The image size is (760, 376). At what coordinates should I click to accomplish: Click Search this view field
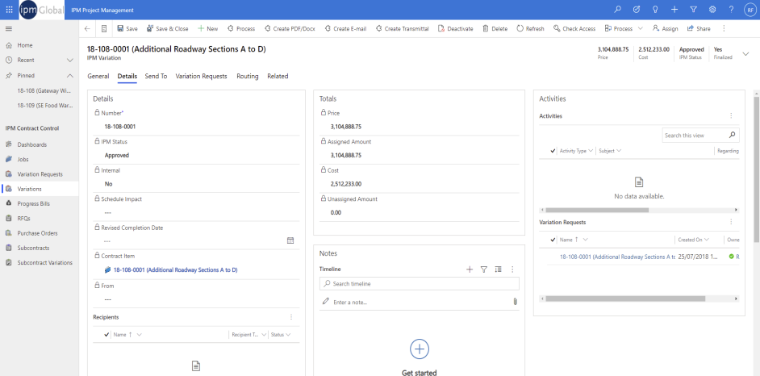[x=701, y=136]
